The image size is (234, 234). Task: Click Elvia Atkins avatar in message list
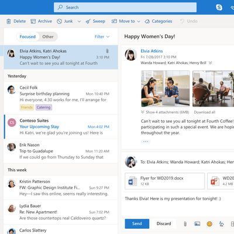[x=11, y=53]
